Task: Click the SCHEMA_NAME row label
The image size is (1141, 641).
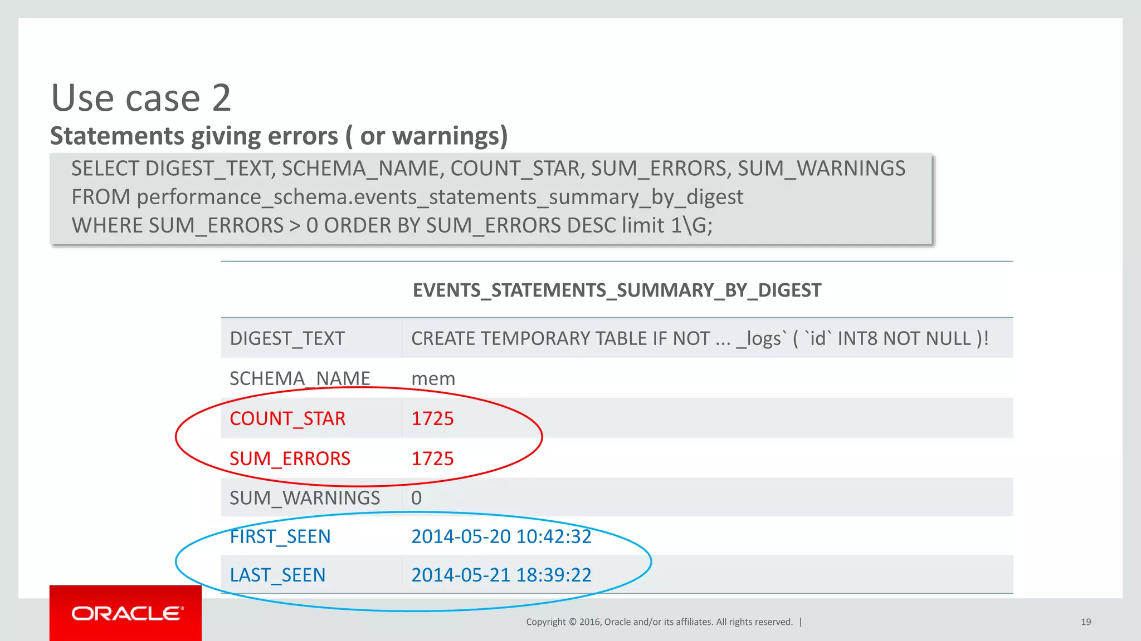Action: 300,378
